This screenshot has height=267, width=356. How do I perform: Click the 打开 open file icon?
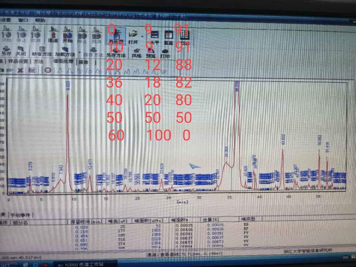(133, 37)
